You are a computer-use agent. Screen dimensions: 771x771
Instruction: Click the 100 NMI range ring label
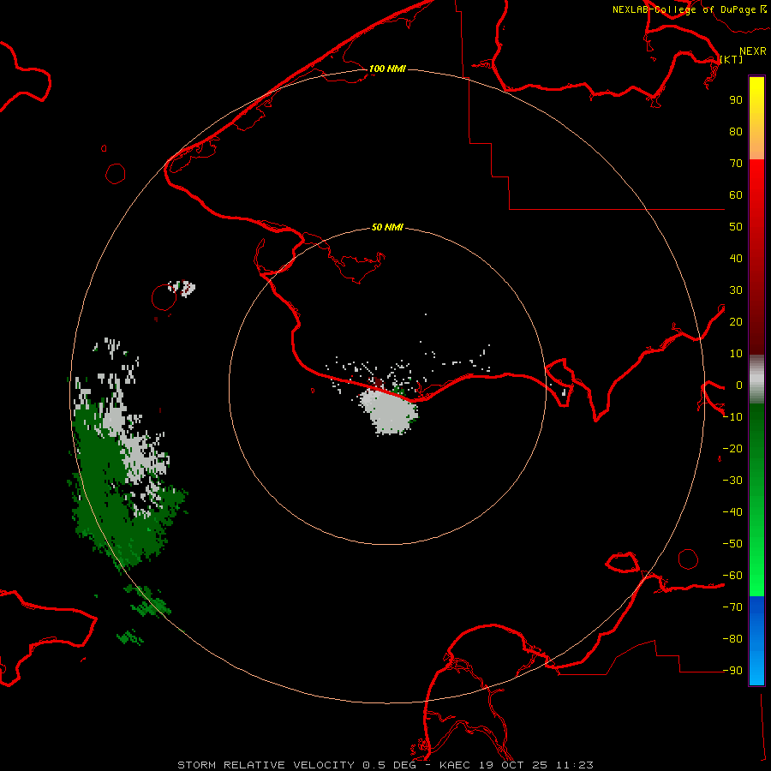click(x=387, y=69)
